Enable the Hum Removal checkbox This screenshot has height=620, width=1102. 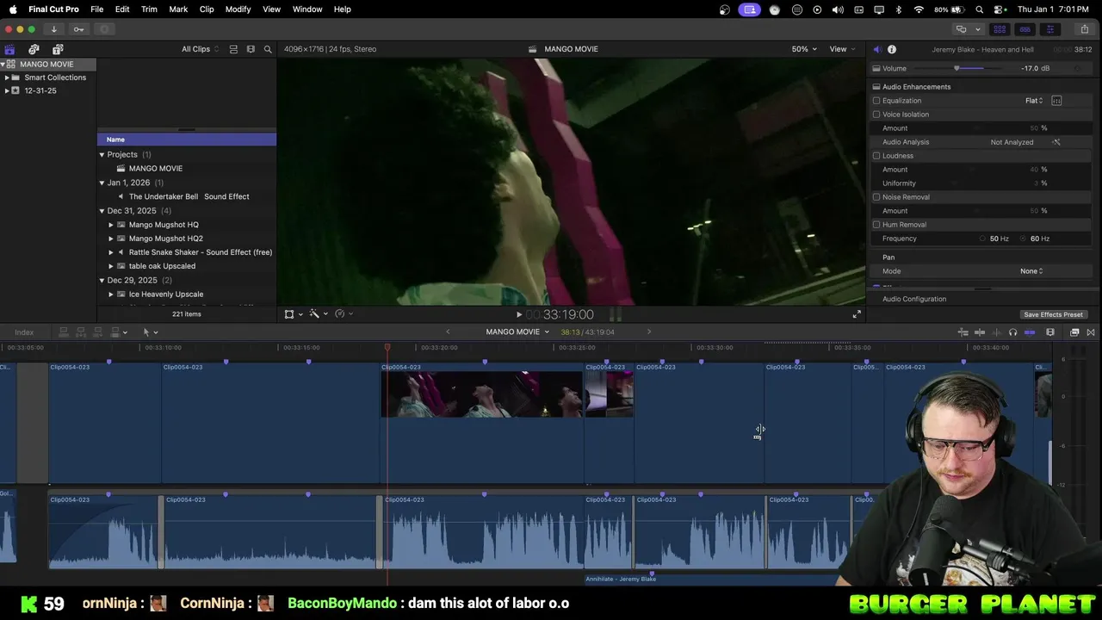point(876,225)
